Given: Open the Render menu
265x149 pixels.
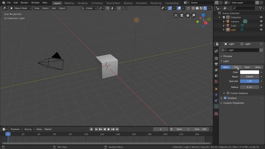Looking at the screenshot, I should point(24,3).
